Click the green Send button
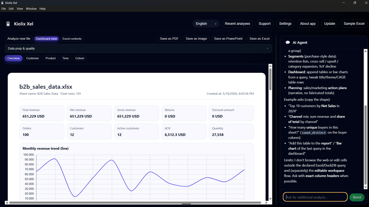369x207 pixels. coord(357,197)
